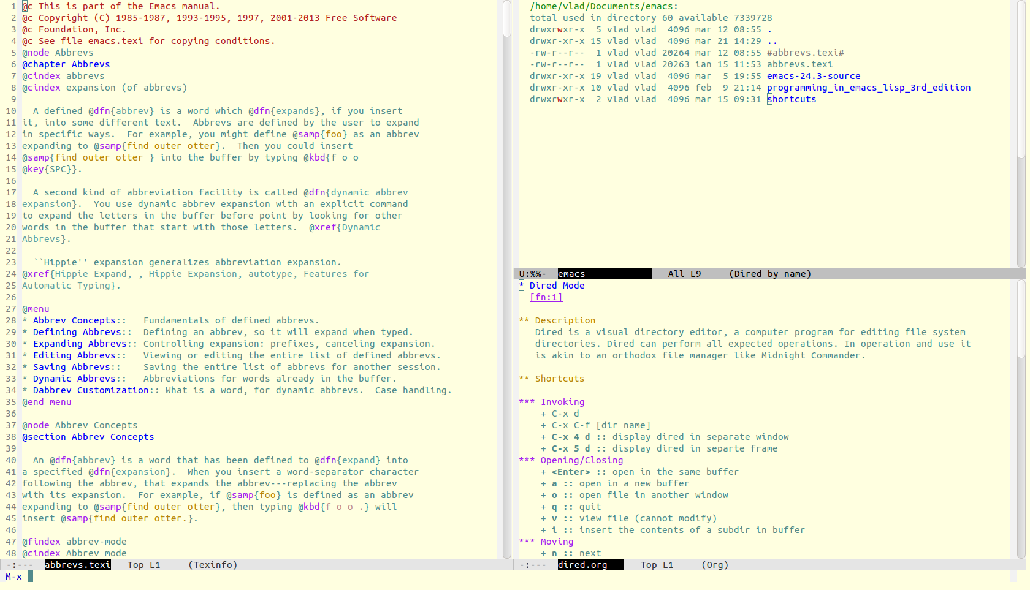Click 'n :: next' list item
Viewport: 1030px width, 590px height.
(571, 553)
